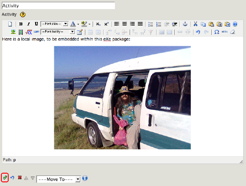
Task: Paste as plain text icon
Action: pos(219,24)
